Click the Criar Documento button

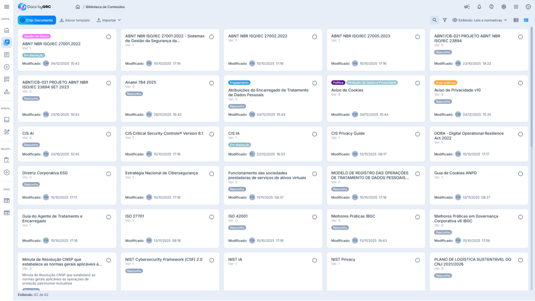coord(37,20)
